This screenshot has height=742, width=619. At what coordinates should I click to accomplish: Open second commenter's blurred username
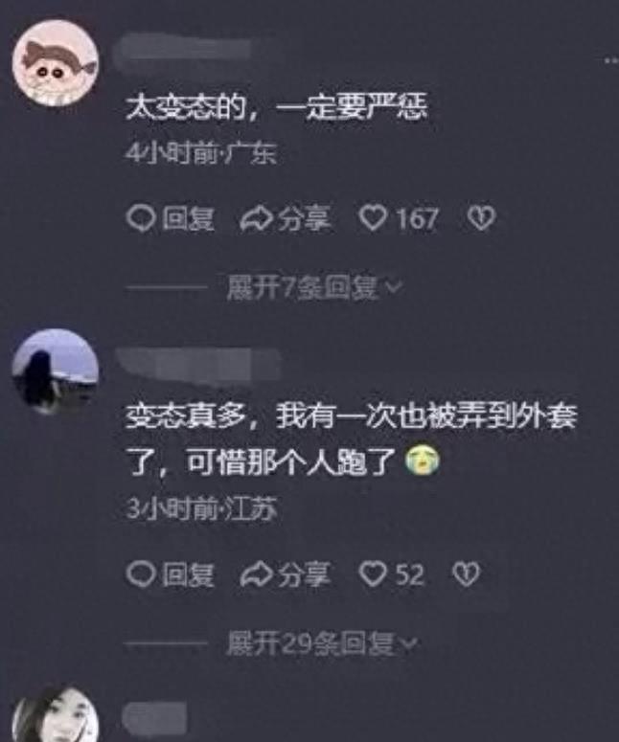pos(199,364)
